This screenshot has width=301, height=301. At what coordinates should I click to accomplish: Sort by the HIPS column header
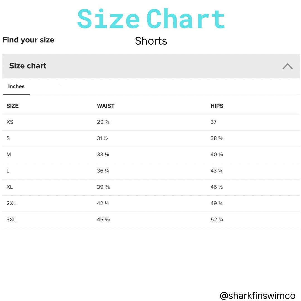pyautogui.click(x=217, y=106)
